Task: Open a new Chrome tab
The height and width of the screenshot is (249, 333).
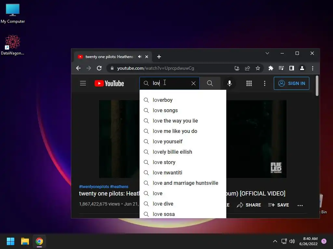Action: coord(159,57)
